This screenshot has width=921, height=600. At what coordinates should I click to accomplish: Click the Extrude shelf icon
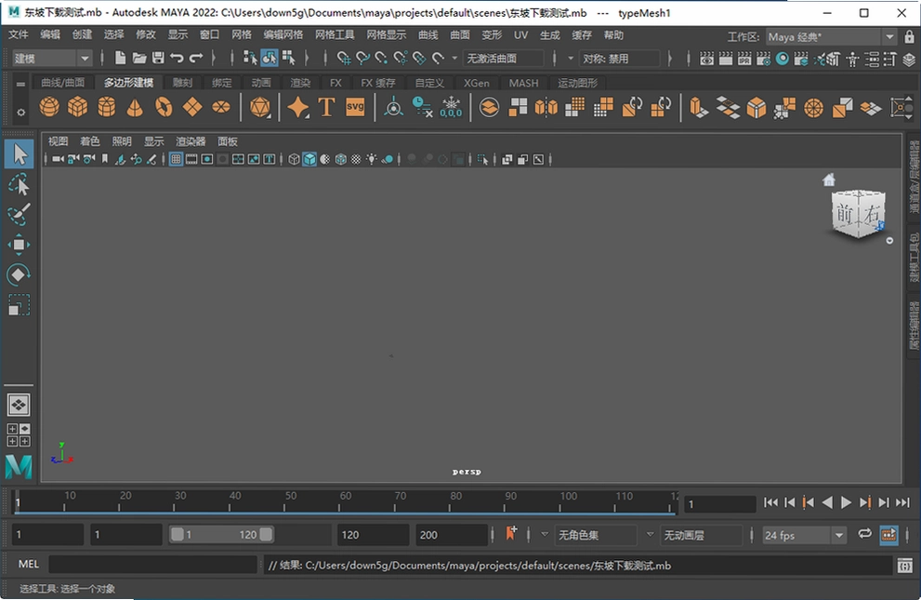(698, 108)
